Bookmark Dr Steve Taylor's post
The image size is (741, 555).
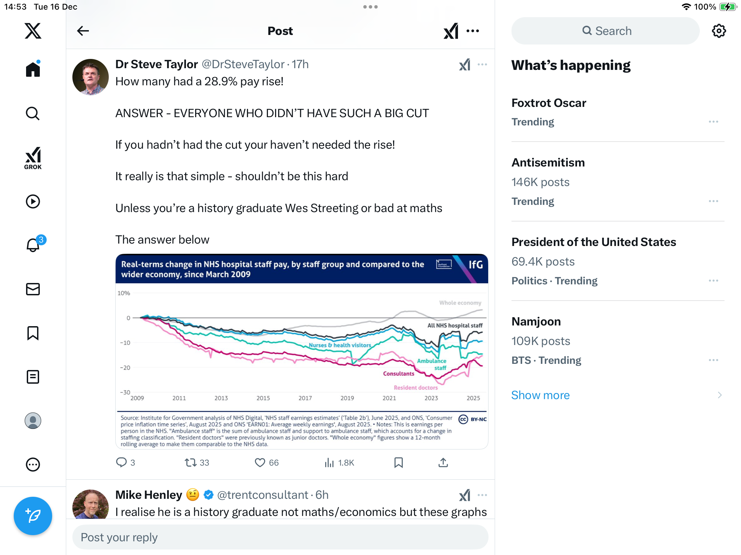point(398,463)
